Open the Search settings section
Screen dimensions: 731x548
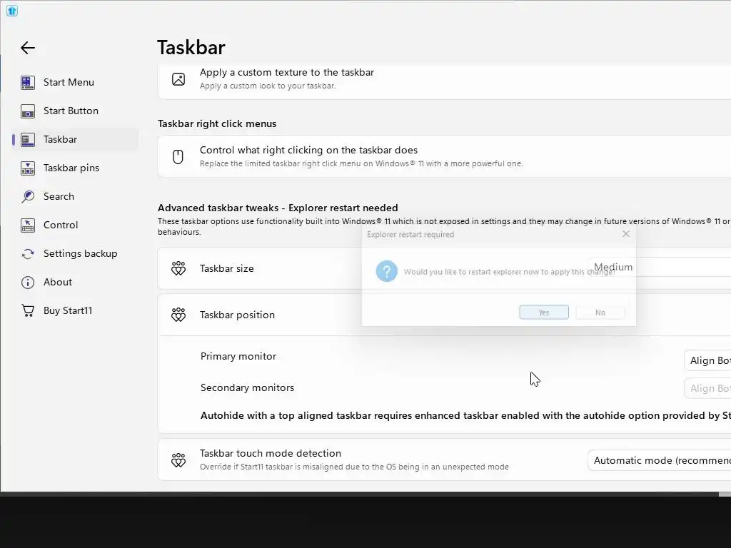click(74, 196)
